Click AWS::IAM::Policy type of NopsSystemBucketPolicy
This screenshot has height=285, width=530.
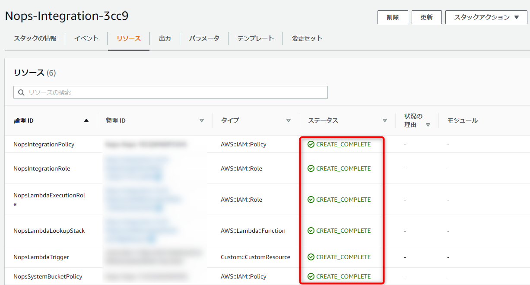pyautogui.click(x=244, y=276)
